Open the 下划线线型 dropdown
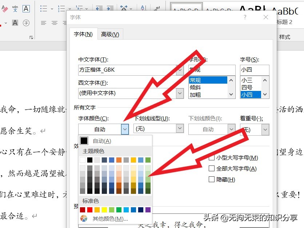The height and width of the screenshot is (228, 304). [180, 128]
